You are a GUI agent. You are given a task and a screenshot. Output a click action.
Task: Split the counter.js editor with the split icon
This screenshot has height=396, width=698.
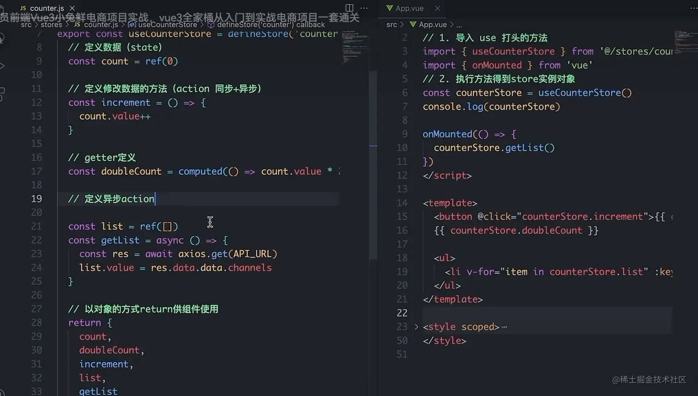[349, 8]
